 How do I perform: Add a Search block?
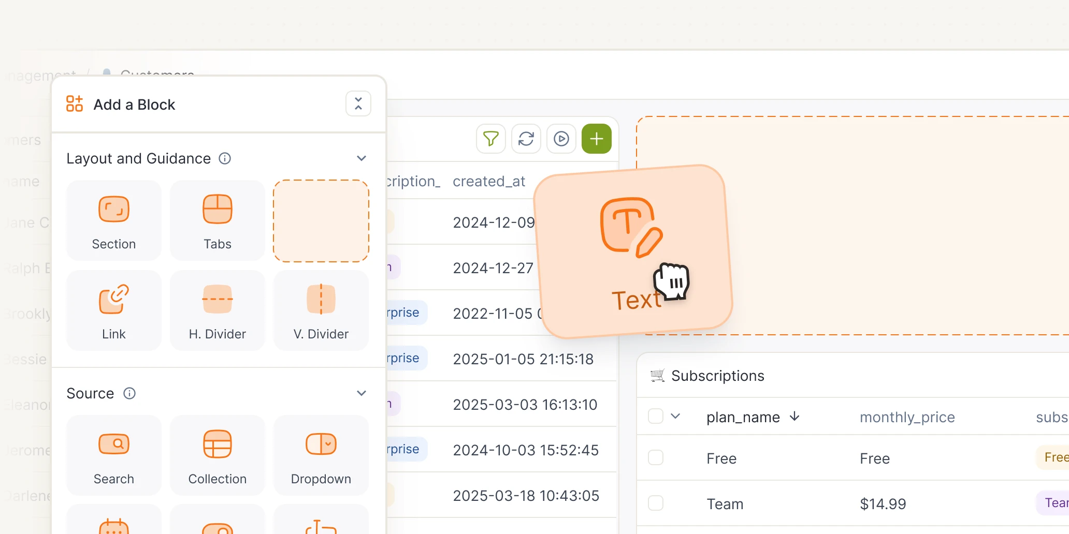click(113, 455)
